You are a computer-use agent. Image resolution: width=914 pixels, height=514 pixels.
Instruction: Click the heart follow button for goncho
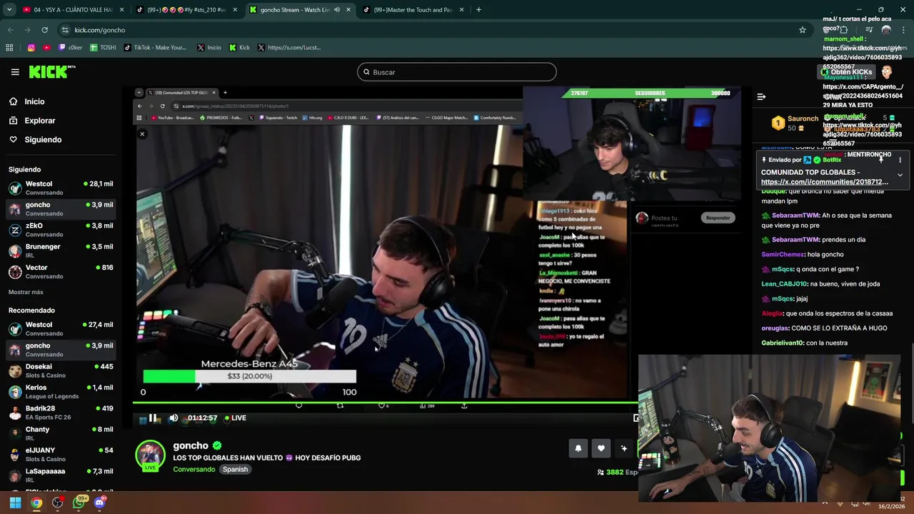(601, 448)
